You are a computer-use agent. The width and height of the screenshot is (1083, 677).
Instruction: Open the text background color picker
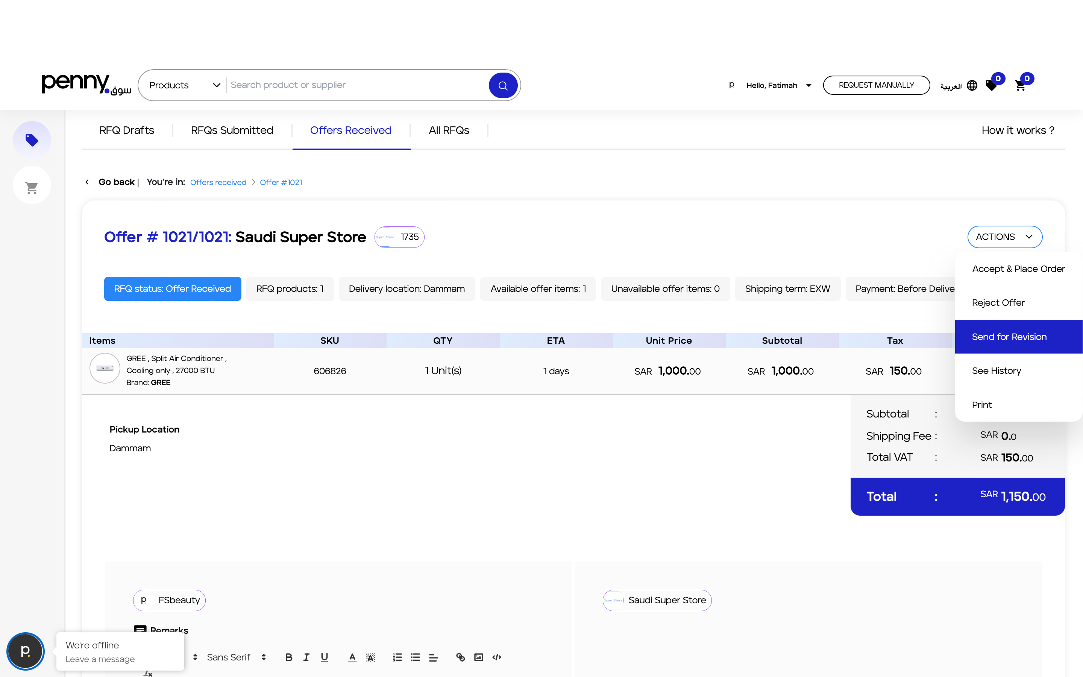coord(370,657)
